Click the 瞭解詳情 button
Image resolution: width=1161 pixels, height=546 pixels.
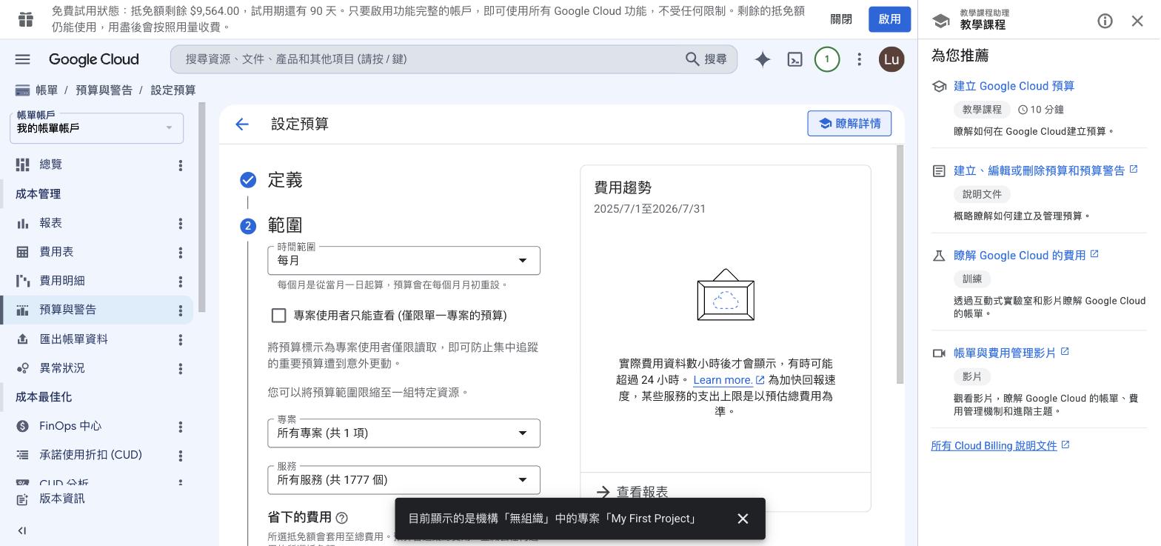[849, 124]
